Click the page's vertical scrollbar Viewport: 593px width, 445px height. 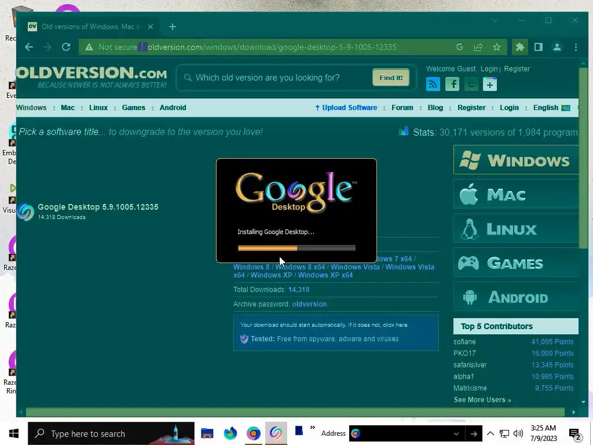583,158
